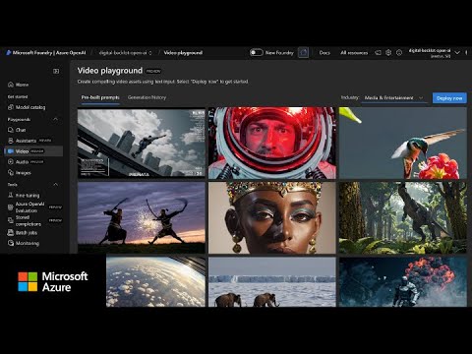Image resolution: width=472 pixels, height=354 pixels.
Task: Select the flying superhero video thumbnail
Action: pyautogui.click(x=142, y=144)
